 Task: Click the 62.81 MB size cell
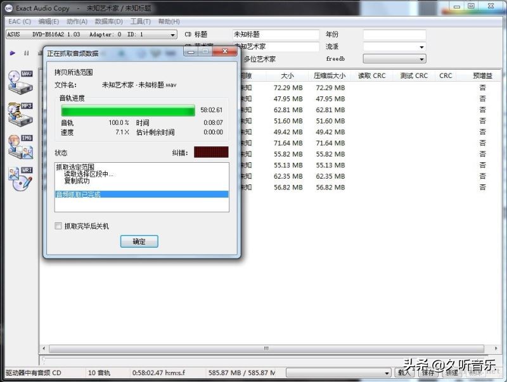pyautogui.click(x=288, y=110)
